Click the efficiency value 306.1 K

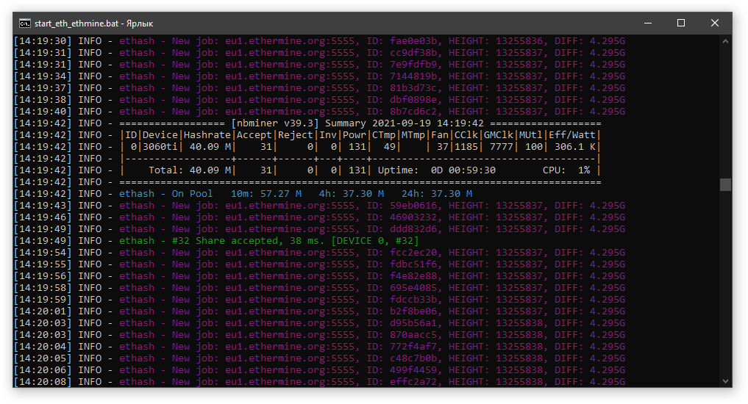(x=575, y=147)
